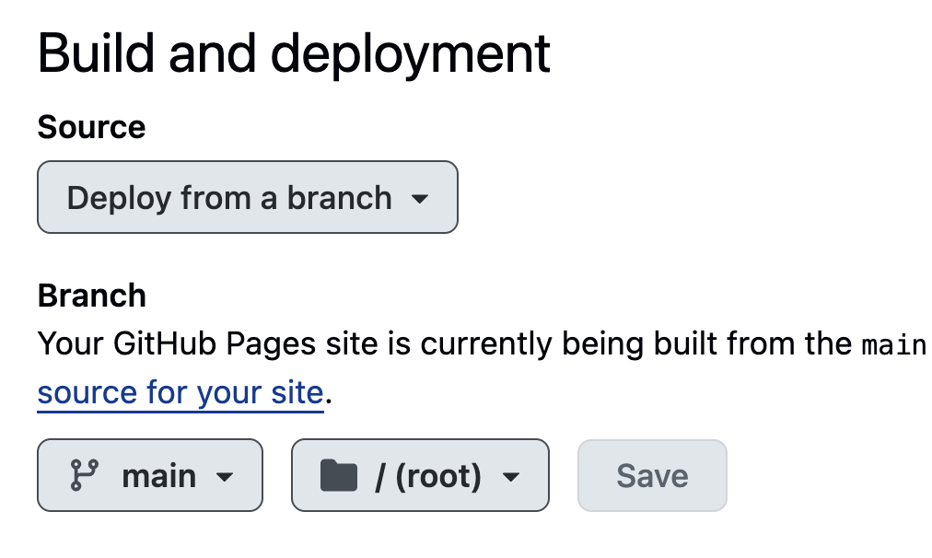Image resolution: width=932 pixels, height=558 pixels.
Task: Open the main branch selector dropdown
Action: (150, 475)
